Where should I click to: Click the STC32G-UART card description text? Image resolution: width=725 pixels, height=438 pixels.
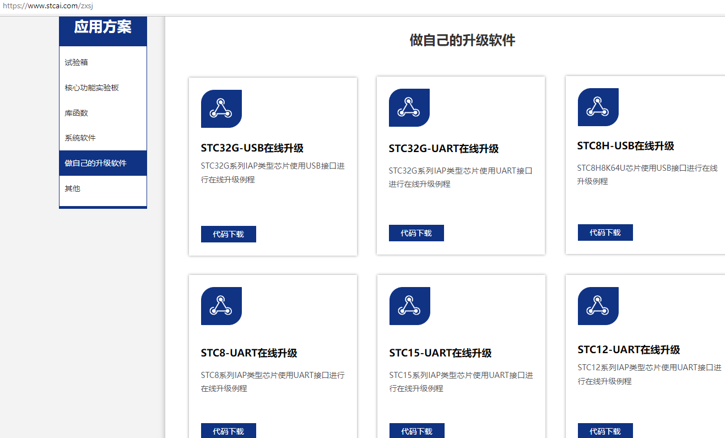coord(461,177)
